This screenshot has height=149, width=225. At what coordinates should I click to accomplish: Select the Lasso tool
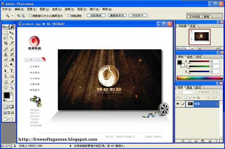[6, 38]
